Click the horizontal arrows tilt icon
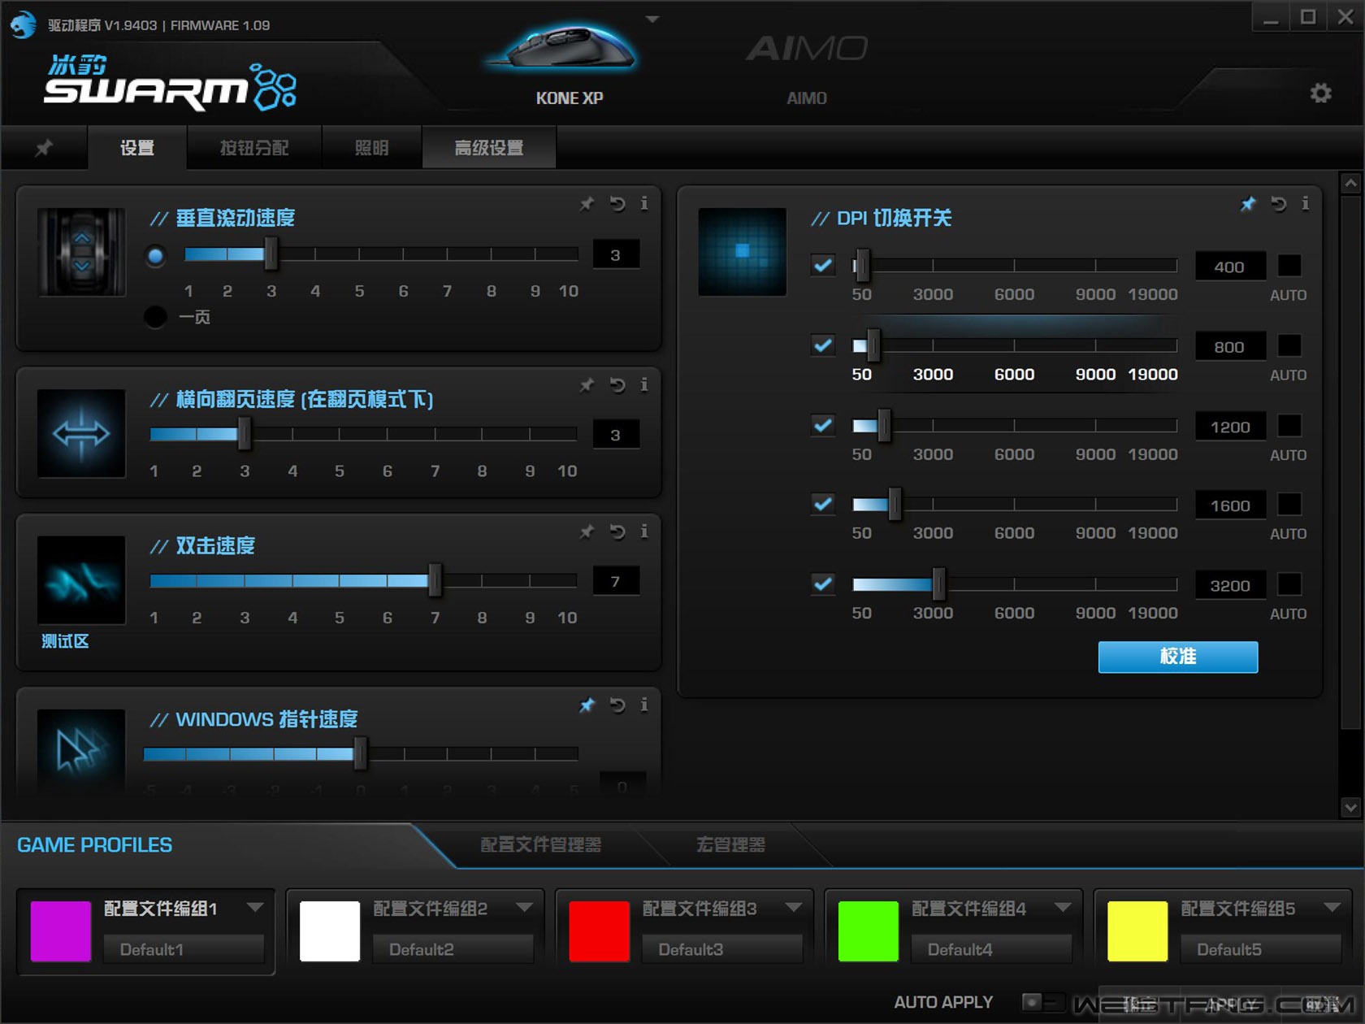Screen dimensions: 1365x1024 tap(81, 433)
